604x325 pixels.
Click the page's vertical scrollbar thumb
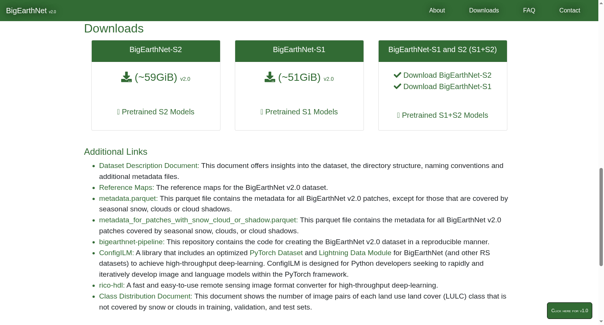pos(601,217)
